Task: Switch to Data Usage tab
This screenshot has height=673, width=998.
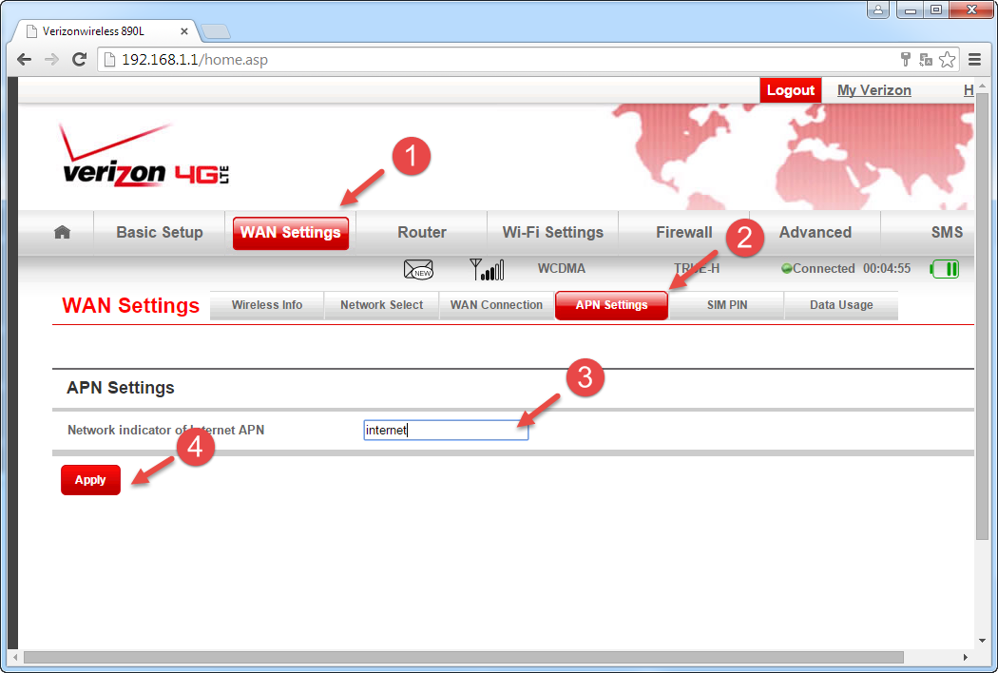Action: click(x=841, y=305)
